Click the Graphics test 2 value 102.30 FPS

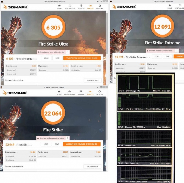pyautogui.click(x=32, y=160)
